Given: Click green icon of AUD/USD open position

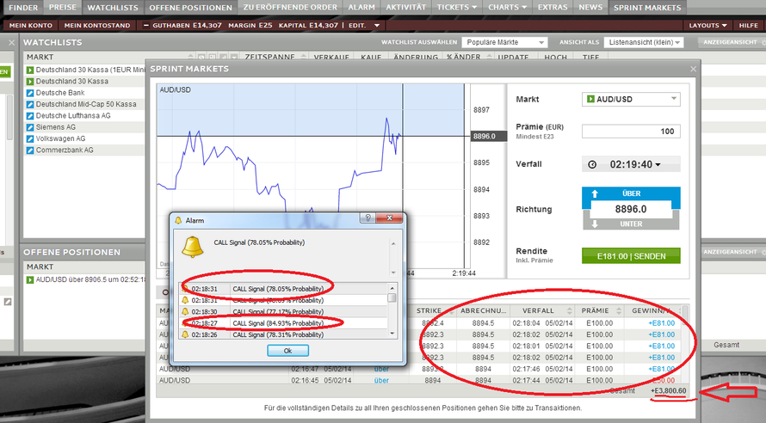Looking at the screenshot, I should [30, 280].
